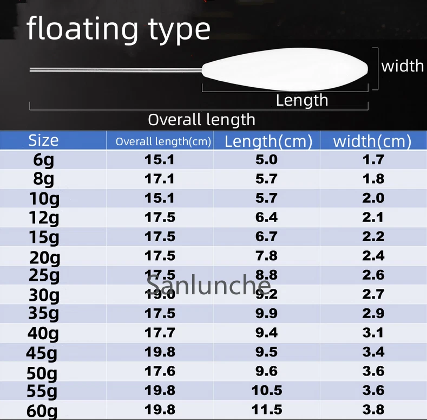This screenshot has height=420, width=427.
Task: Click the 'width' dimension label
Action: (402, 66)
